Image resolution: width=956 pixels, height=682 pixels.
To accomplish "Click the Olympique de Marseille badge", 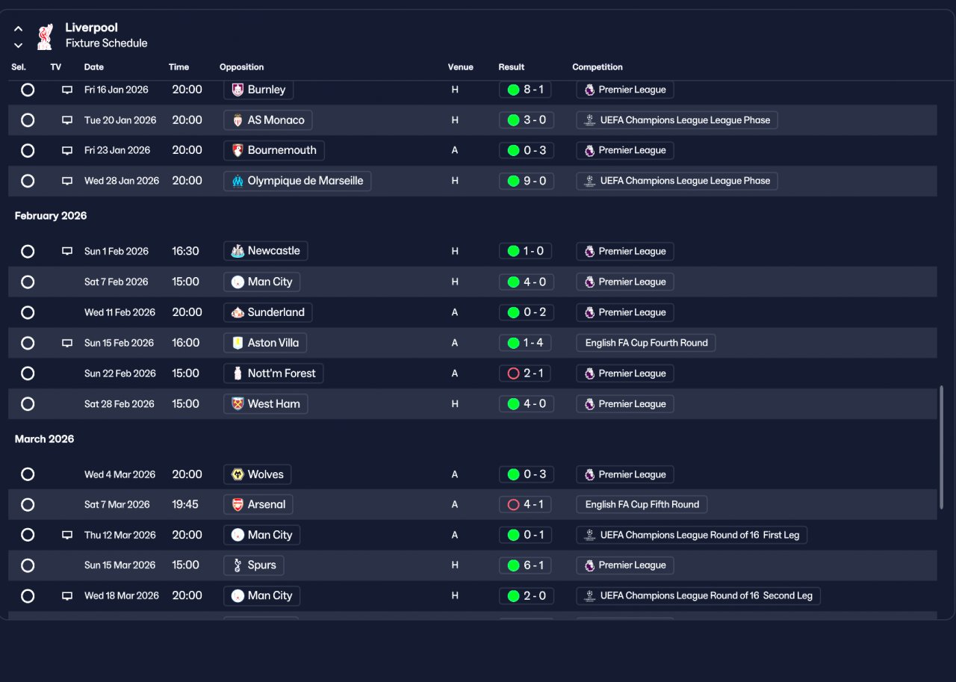I will tap(238, 181).
